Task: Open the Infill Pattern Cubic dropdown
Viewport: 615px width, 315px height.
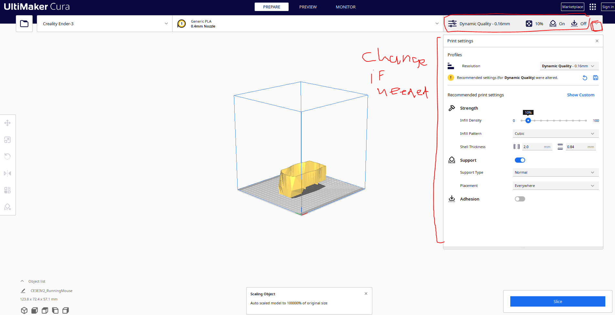Action: [556, 134]
